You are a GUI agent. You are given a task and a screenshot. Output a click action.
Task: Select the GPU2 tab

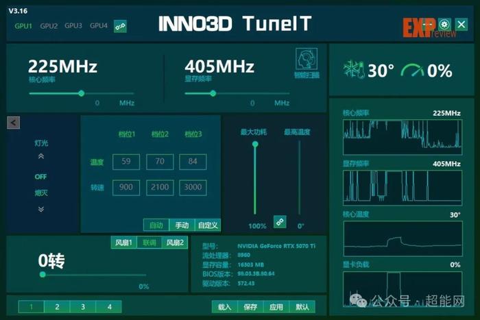(x=49, y=26)
